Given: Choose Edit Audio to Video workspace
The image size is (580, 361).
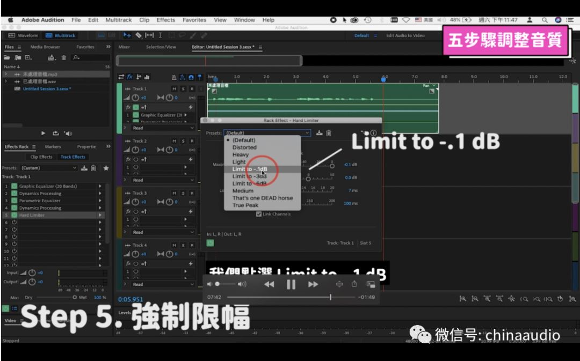Looking at the screenshot, I should click(405, 35).
